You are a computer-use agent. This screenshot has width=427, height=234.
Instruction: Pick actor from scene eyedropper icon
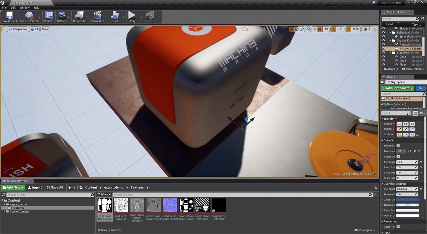(x=415, y=151)
